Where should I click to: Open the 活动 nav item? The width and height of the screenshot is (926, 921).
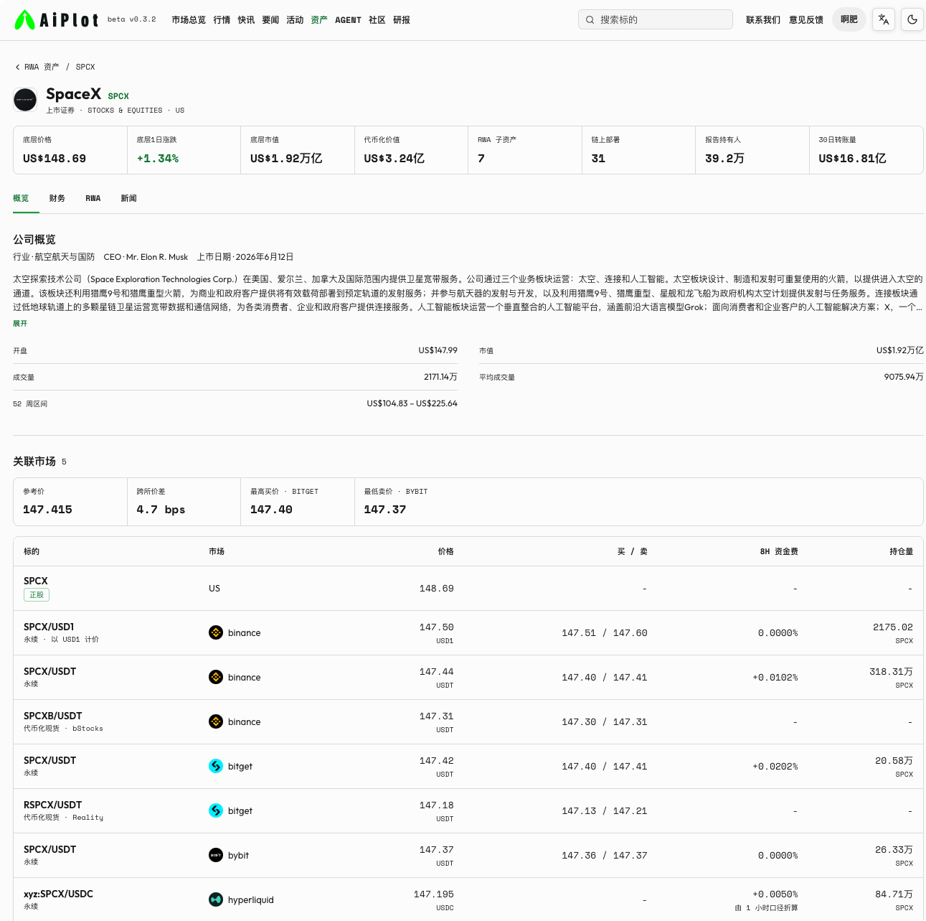tap(295, 20)
